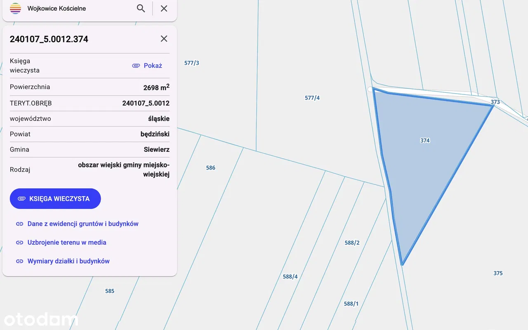The height and width of the screenshot is (330, 528).
Task: Click parcel 586 on the map
Action: pyautogui.click(x=210, y=168)
